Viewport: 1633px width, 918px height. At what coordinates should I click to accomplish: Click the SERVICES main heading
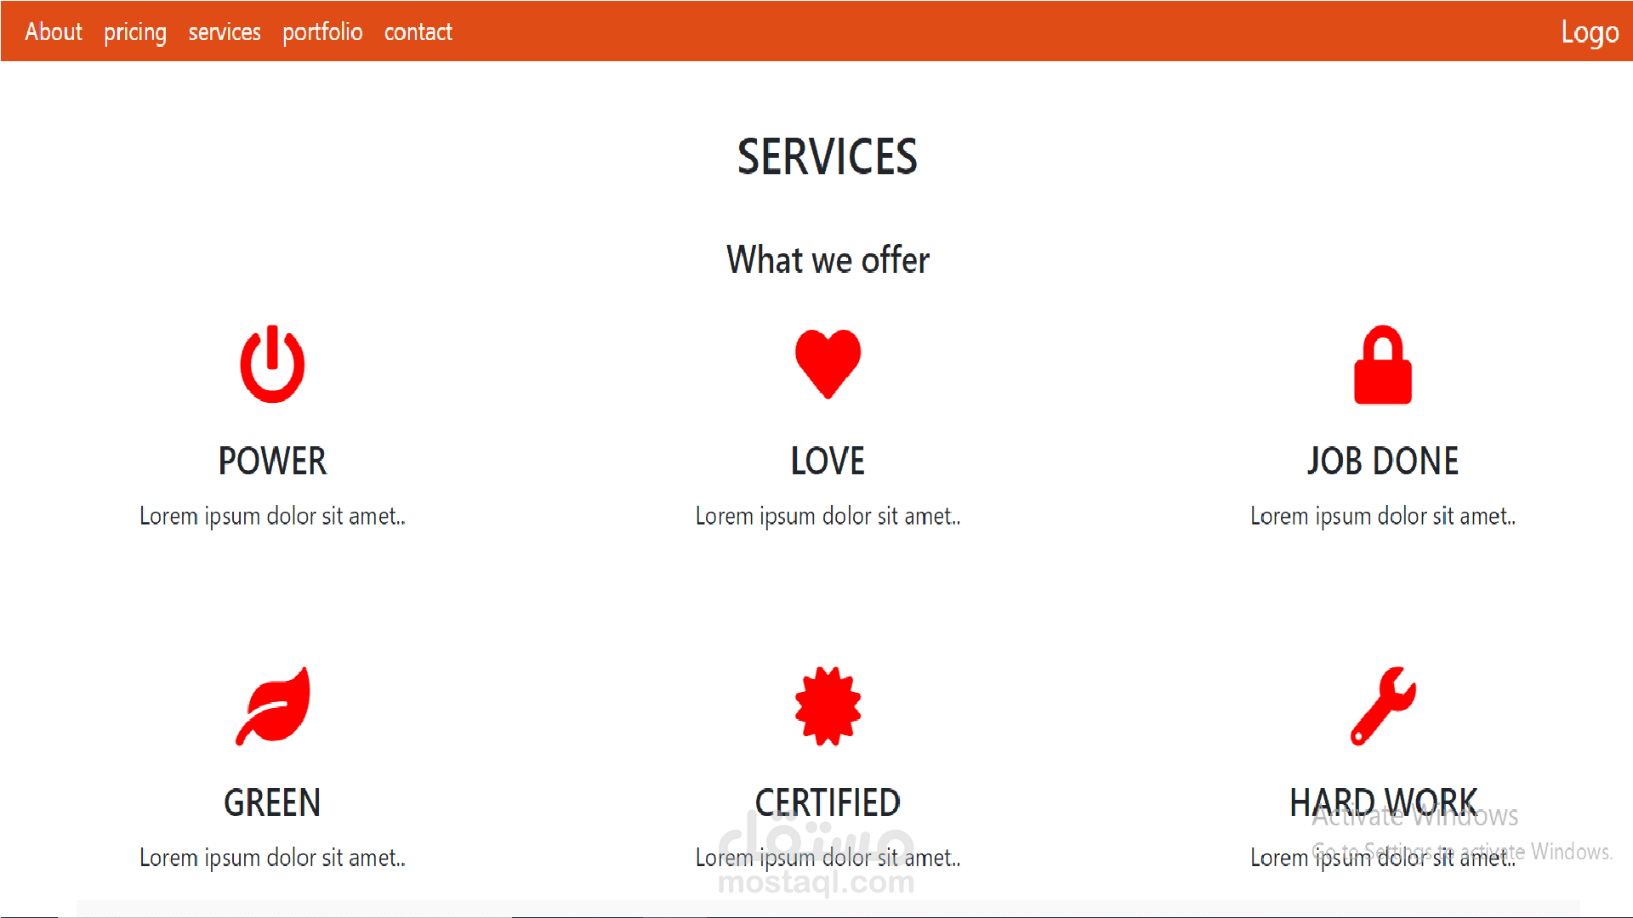827,157
